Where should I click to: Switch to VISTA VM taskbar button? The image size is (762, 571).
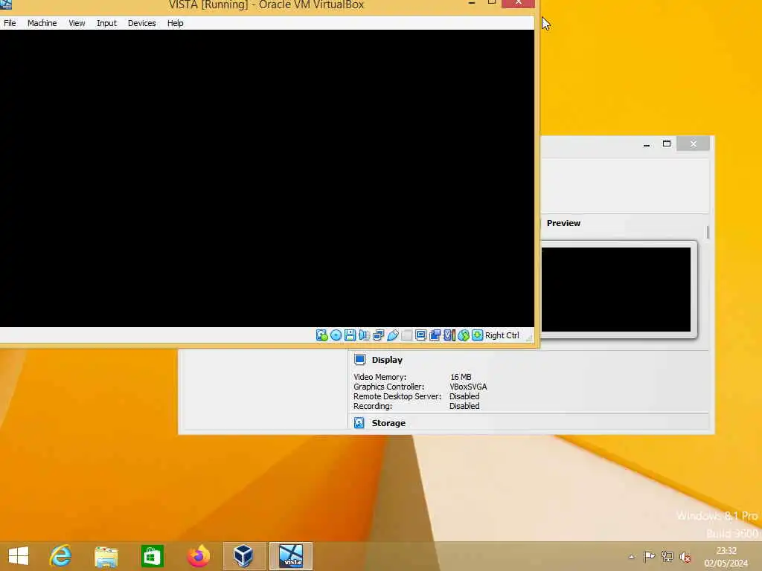click(x=291, y=556)
